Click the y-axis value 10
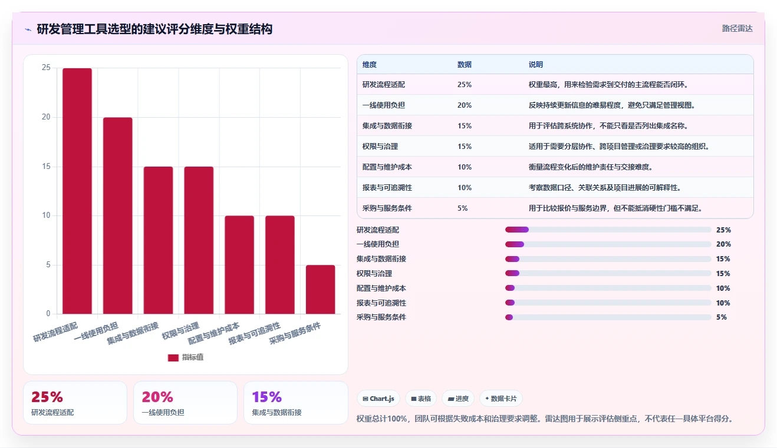Screen dimensions: 777x448 pyautogui.click(x=46, y=216)
